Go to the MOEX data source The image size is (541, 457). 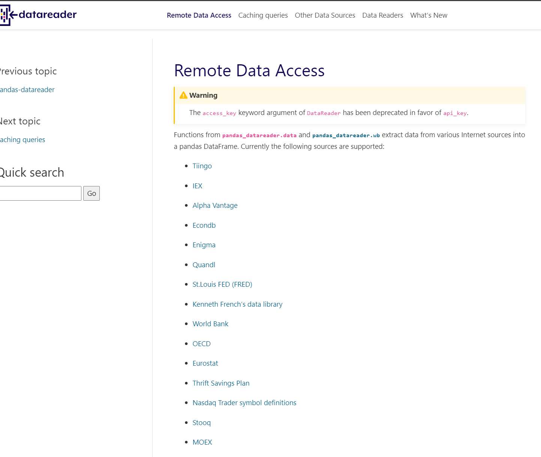coord(202,442)
